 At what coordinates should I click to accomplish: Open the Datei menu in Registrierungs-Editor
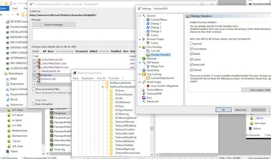point(76,78)
